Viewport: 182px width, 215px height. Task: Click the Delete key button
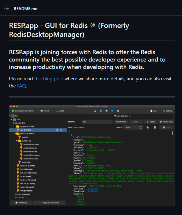(x=150, y=122)
